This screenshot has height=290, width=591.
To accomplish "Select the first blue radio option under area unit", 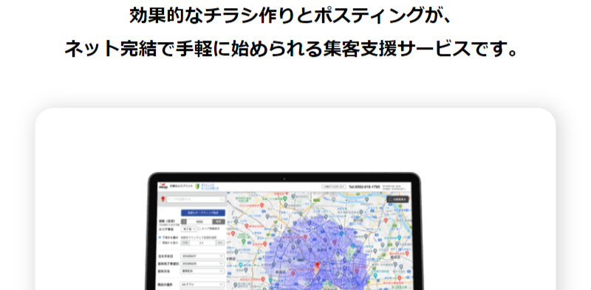I will [160, 238].
